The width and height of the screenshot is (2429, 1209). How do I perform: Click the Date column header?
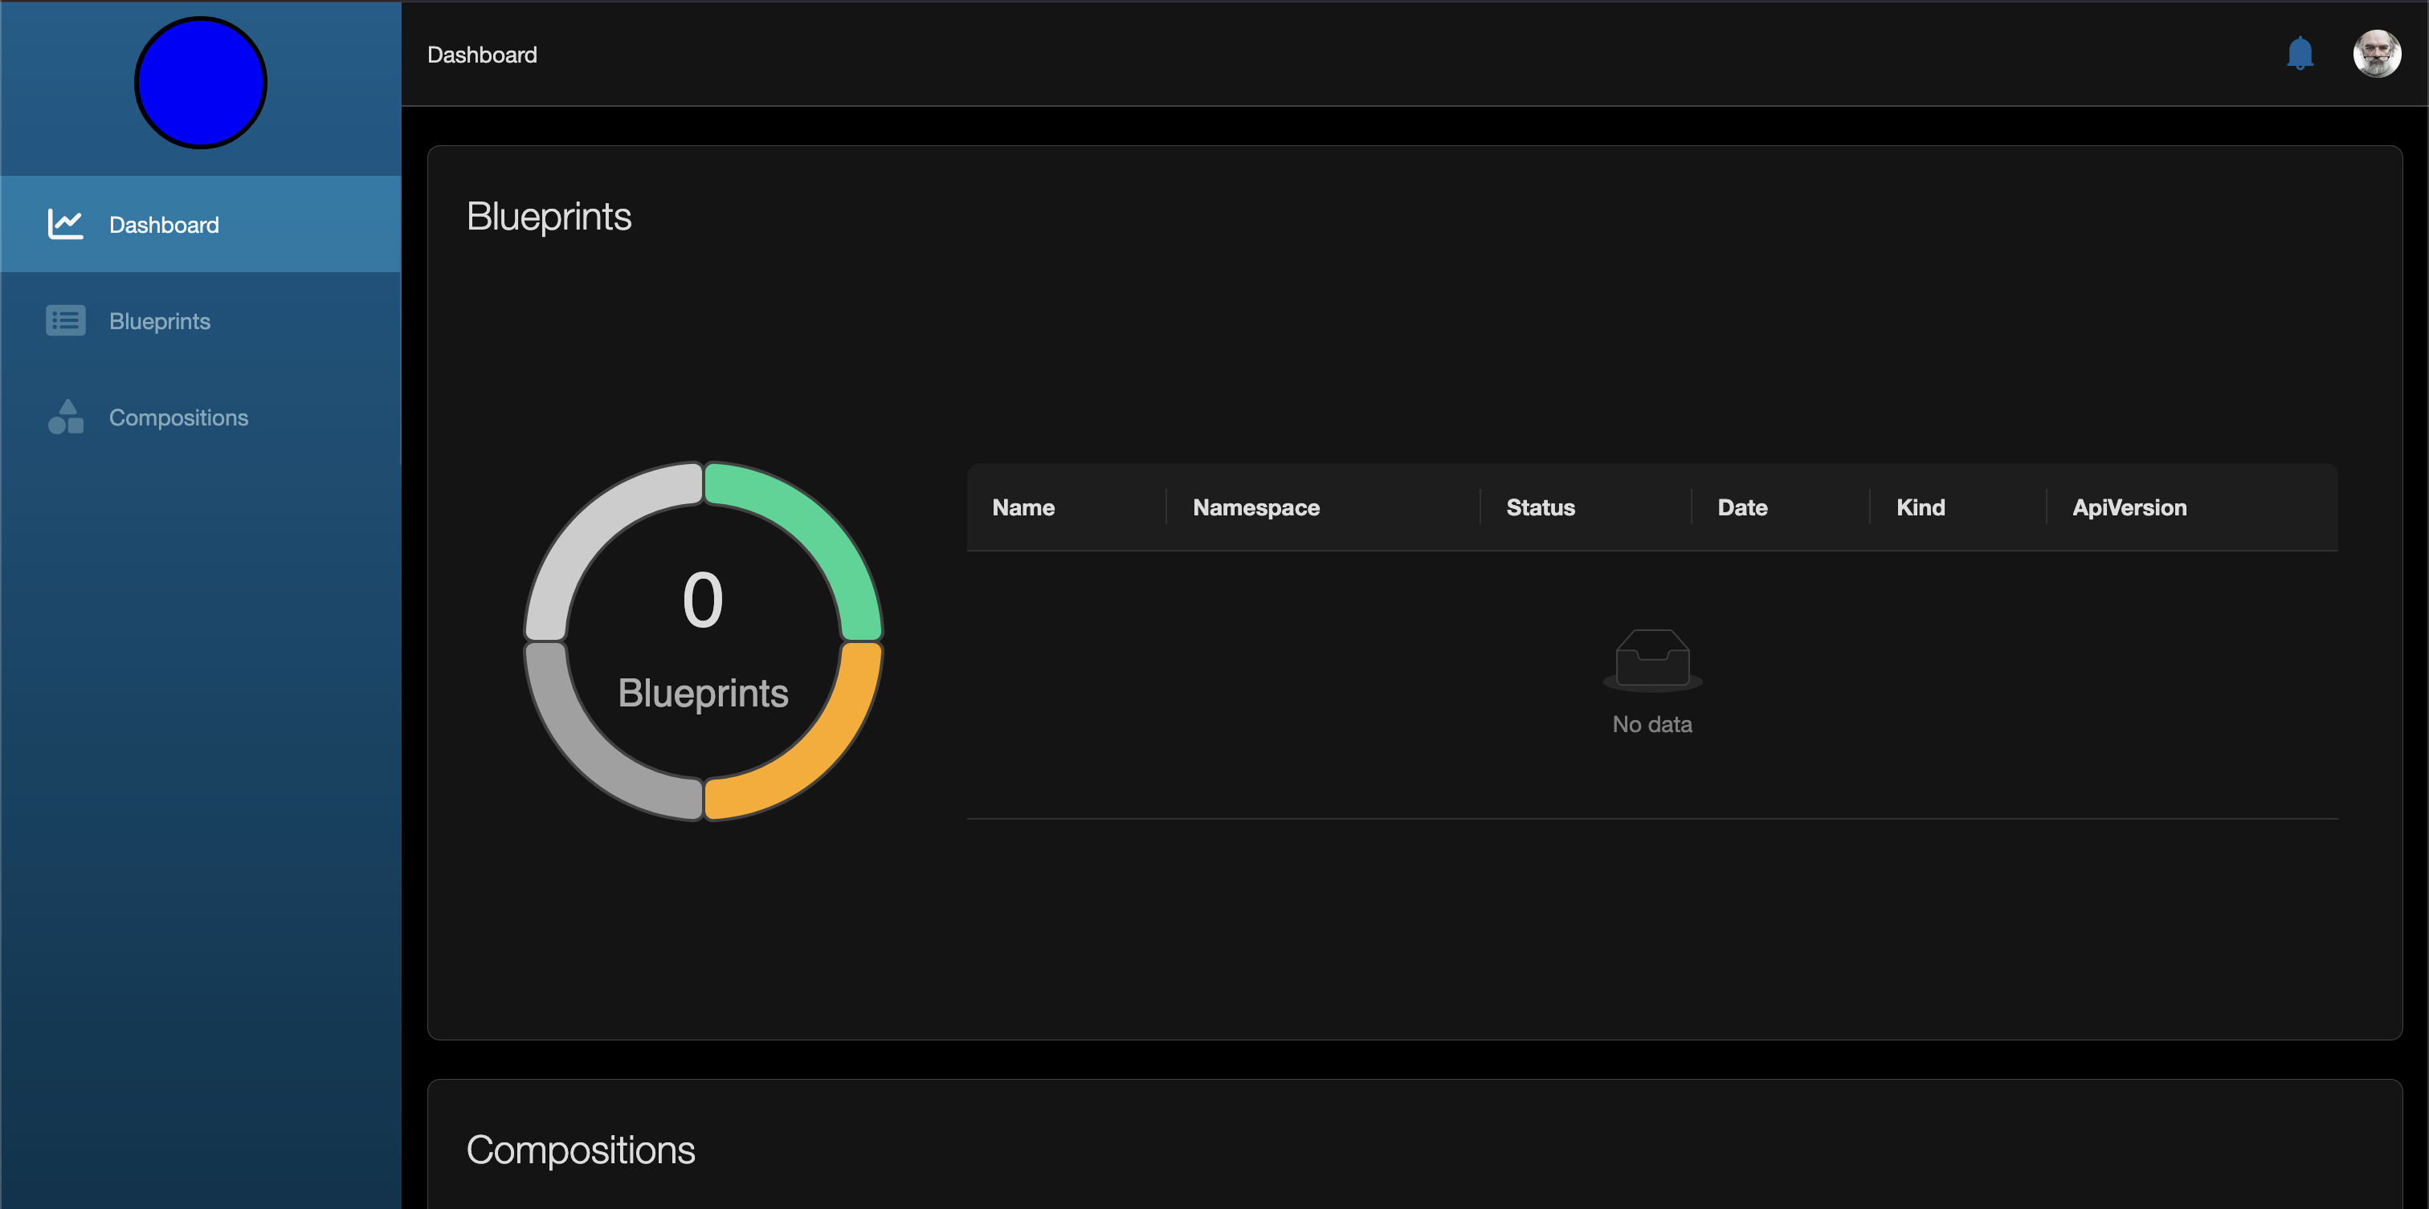(1742, 507)
